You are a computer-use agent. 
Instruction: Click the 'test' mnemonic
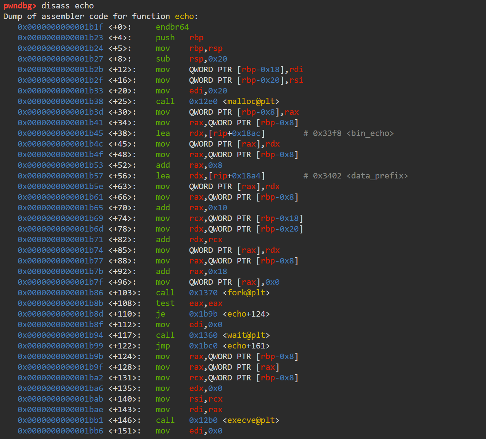(165, 303)
